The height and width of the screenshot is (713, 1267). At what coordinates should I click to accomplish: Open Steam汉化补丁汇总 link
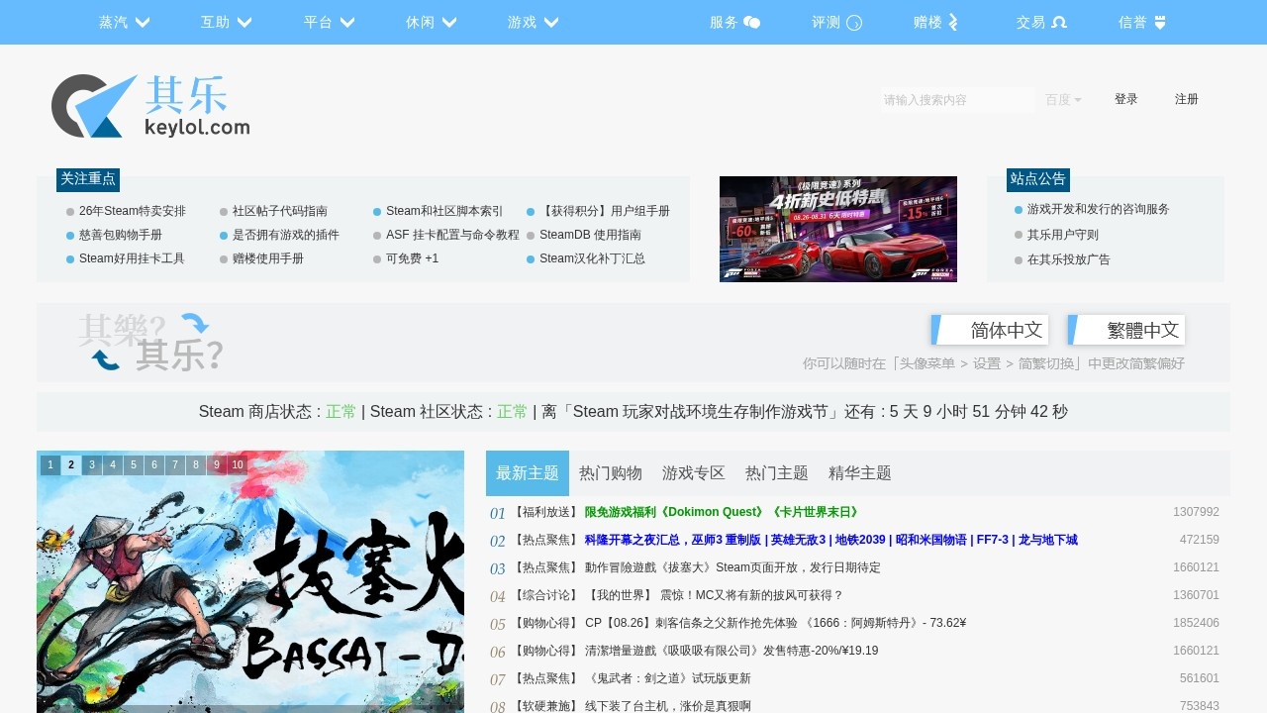click(592, 258)
